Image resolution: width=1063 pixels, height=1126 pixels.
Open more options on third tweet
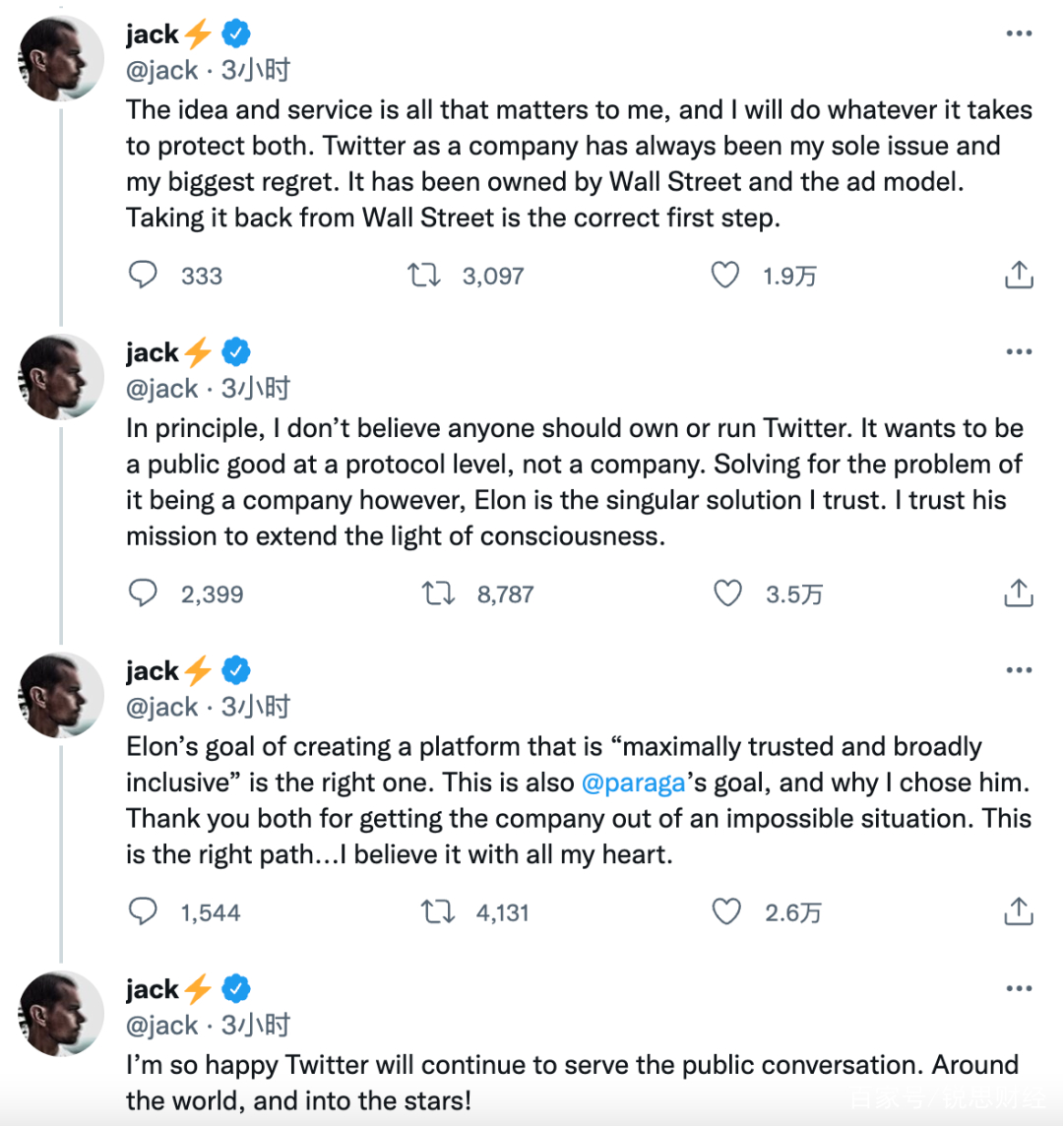(x=1019, y=670)
